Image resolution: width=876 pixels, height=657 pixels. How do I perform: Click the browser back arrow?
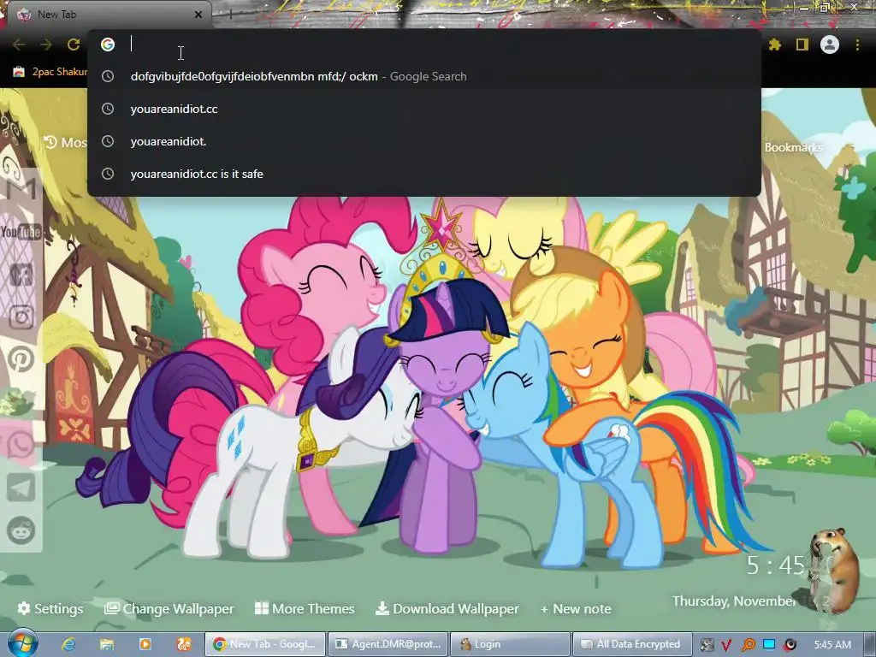pos(19,44)
